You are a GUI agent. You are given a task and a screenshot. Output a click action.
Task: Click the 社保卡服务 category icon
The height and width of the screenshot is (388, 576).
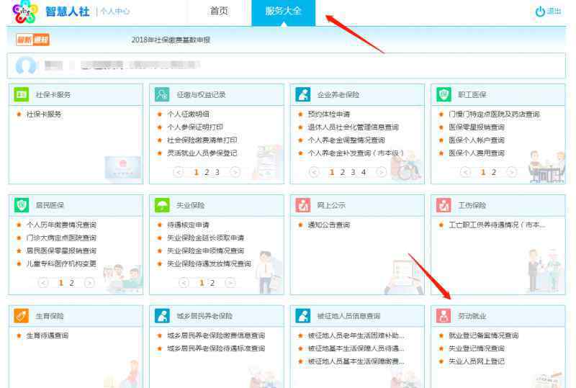pyautogui.click(x=22, y=94)
